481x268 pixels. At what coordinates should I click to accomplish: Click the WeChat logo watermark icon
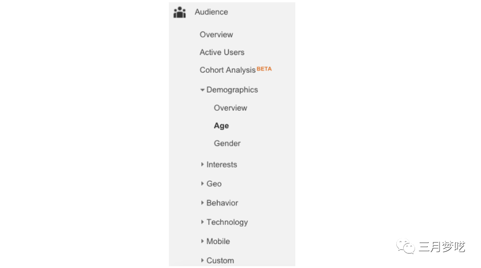[405, 247]
